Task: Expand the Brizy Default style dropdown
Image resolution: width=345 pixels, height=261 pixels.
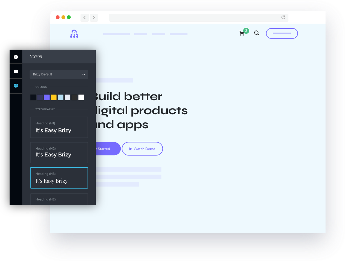Action: coord(59,74)
